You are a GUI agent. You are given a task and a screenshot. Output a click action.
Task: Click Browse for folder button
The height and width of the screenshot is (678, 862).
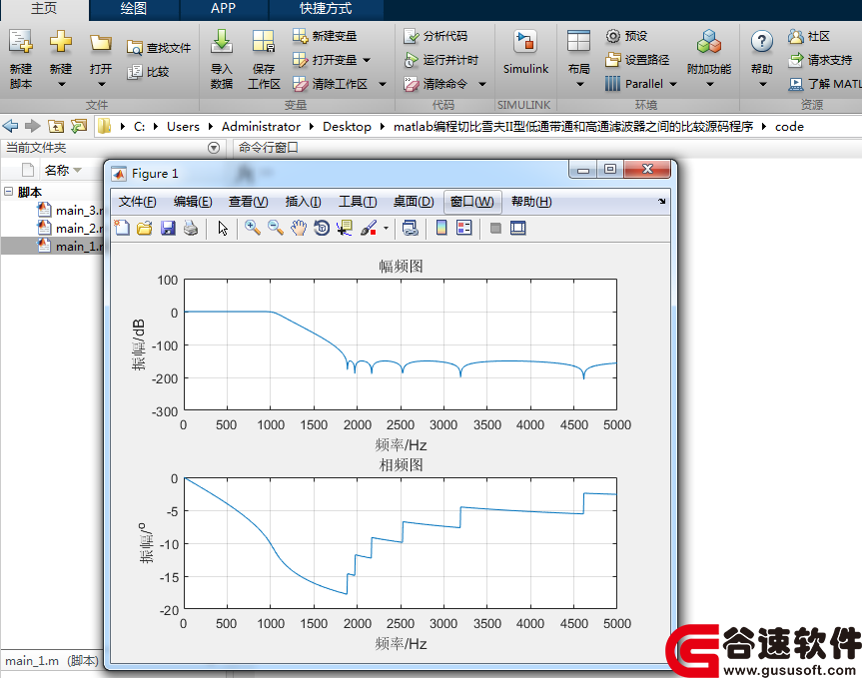pyautogui.click(x=79, y=126)
